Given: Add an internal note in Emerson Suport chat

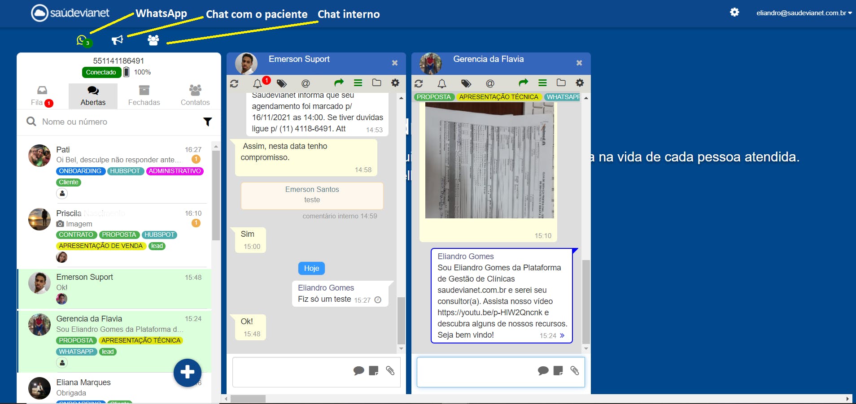Looking at the screenshot, I should pyautogui.click(x=373, y=371).
